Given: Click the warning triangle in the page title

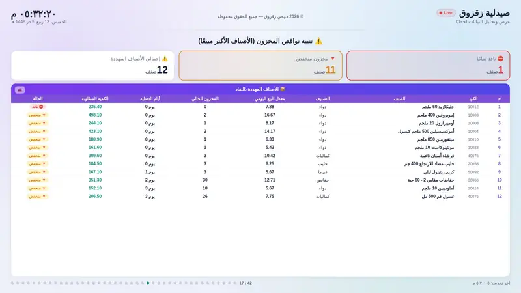Looking at the screenshot, I should click(x=318, y=41).
